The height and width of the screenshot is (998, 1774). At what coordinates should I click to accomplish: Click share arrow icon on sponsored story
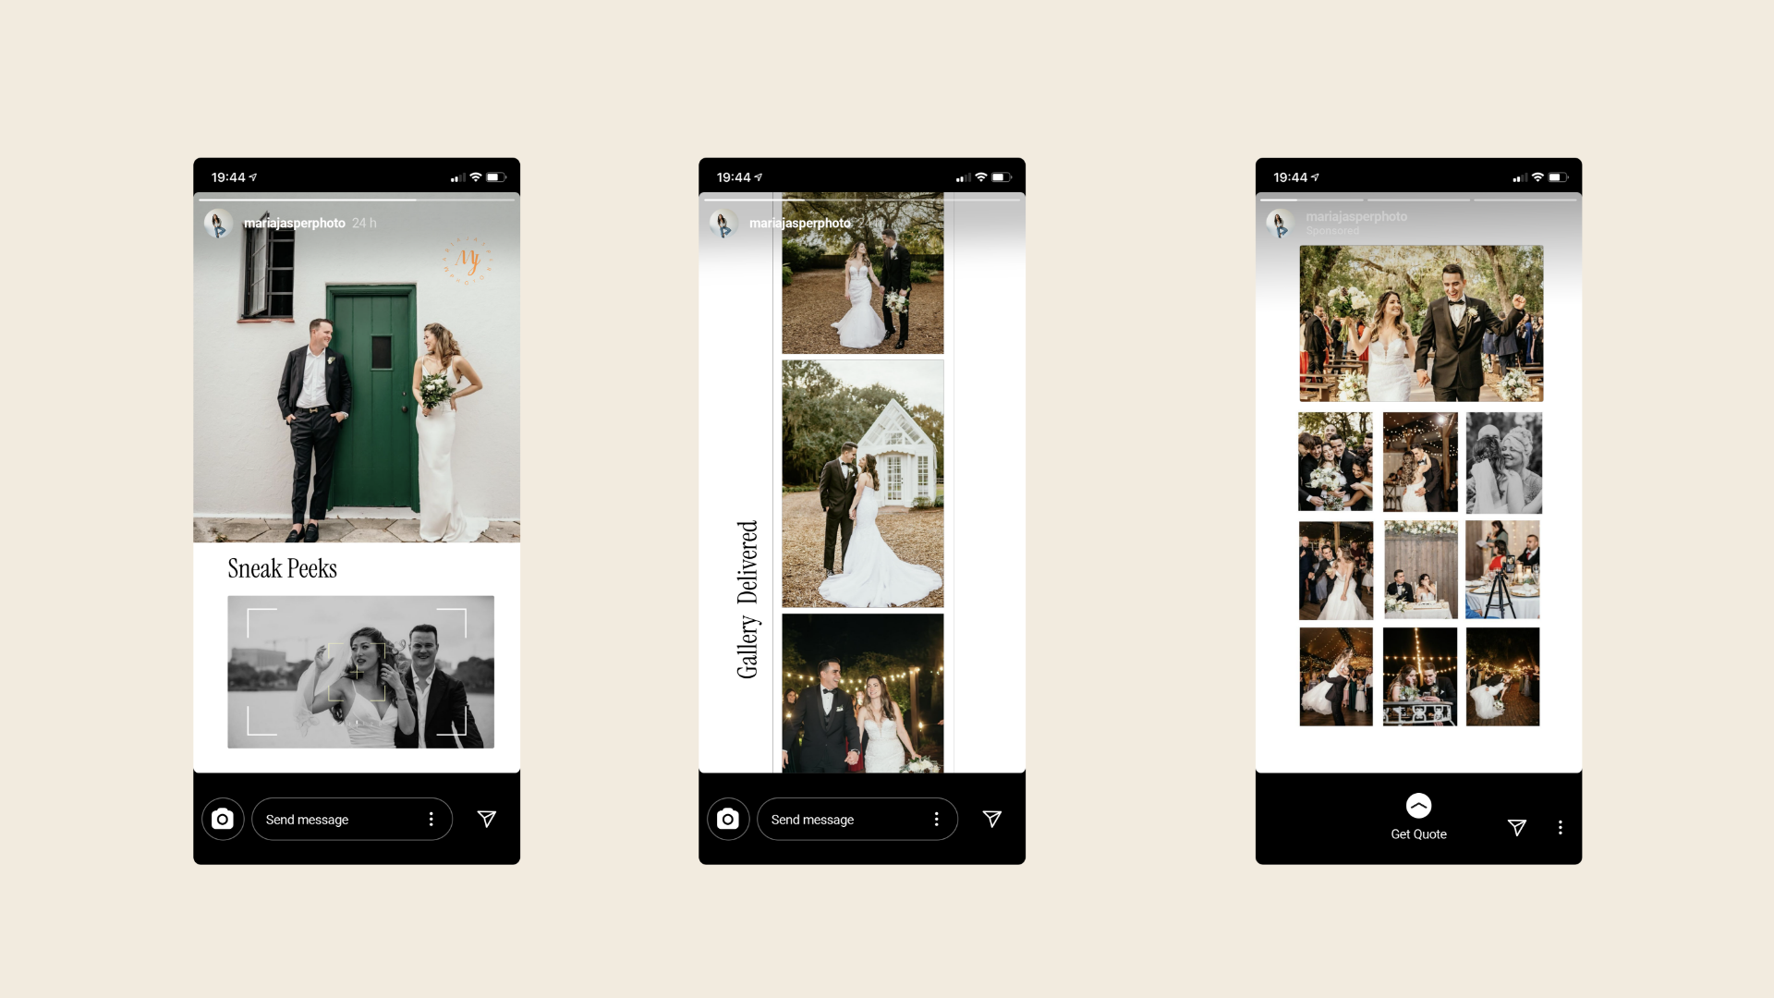[1516, 827]
